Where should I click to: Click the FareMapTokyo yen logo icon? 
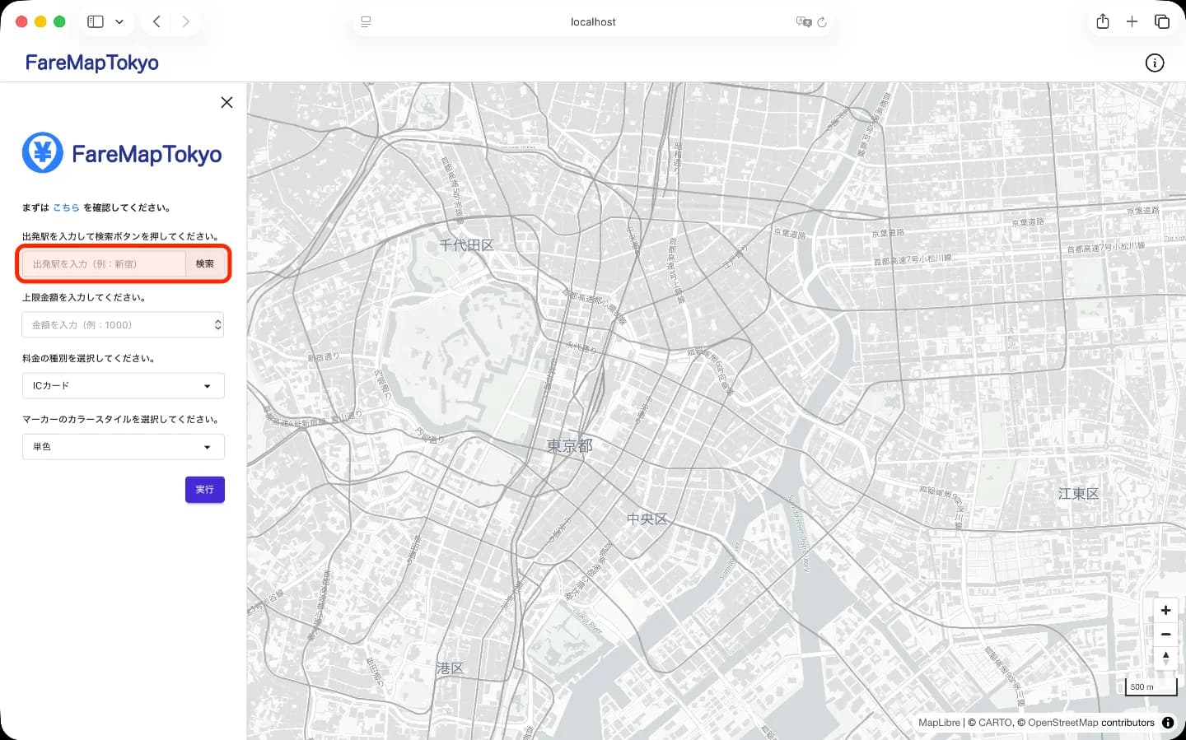[42, 152]
